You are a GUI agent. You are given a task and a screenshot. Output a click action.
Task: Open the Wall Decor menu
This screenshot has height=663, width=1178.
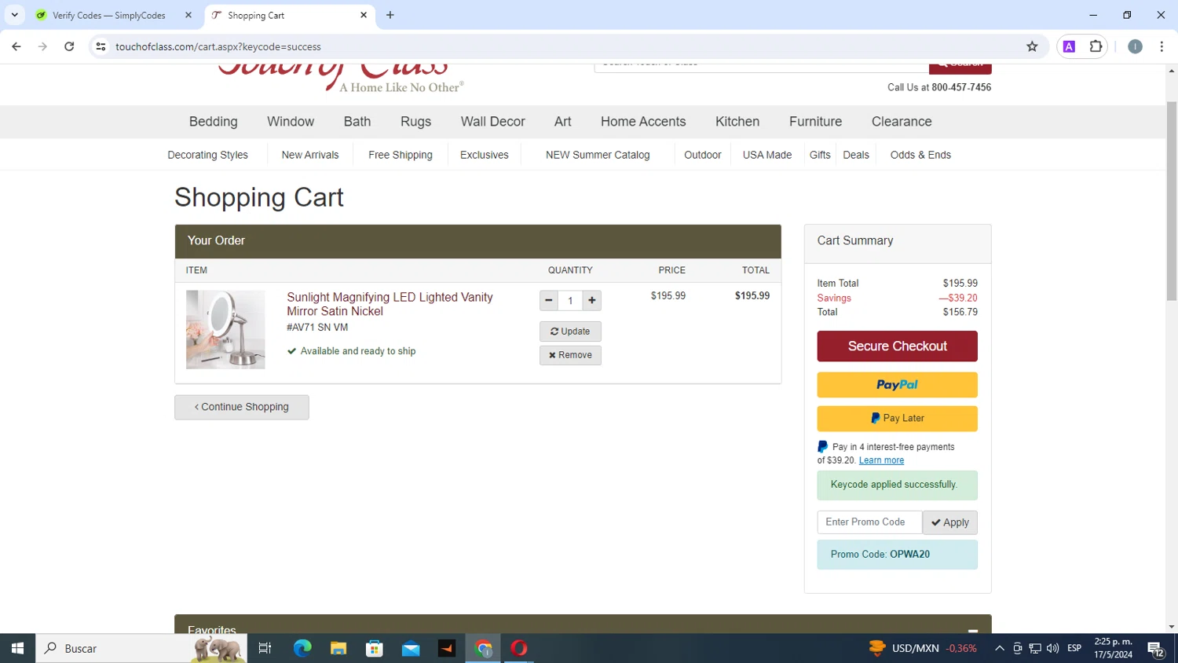click(492, 122)
